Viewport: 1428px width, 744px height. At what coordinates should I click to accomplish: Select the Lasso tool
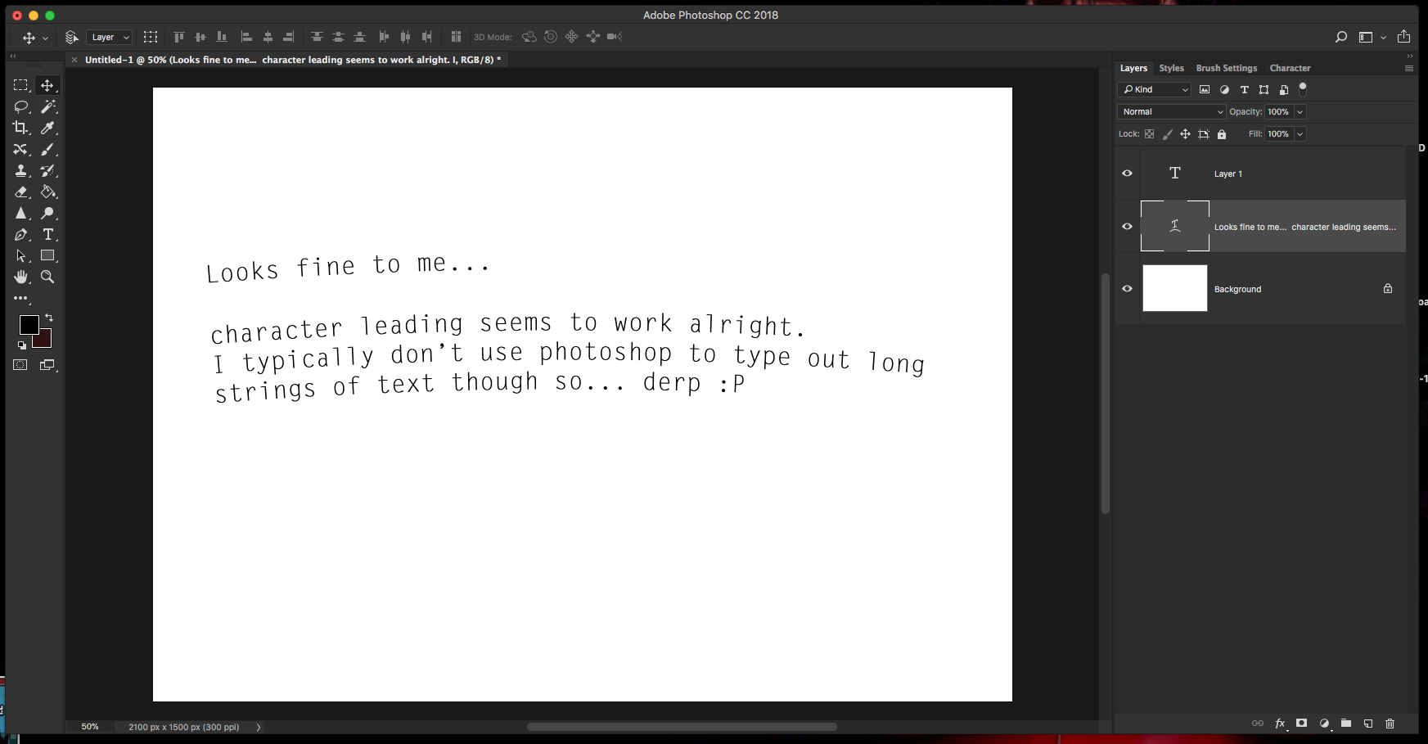[20, 106]
